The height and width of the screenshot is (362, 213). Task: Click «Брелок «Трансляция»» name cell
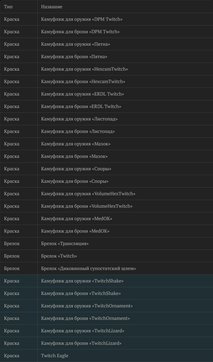[125, 244]
